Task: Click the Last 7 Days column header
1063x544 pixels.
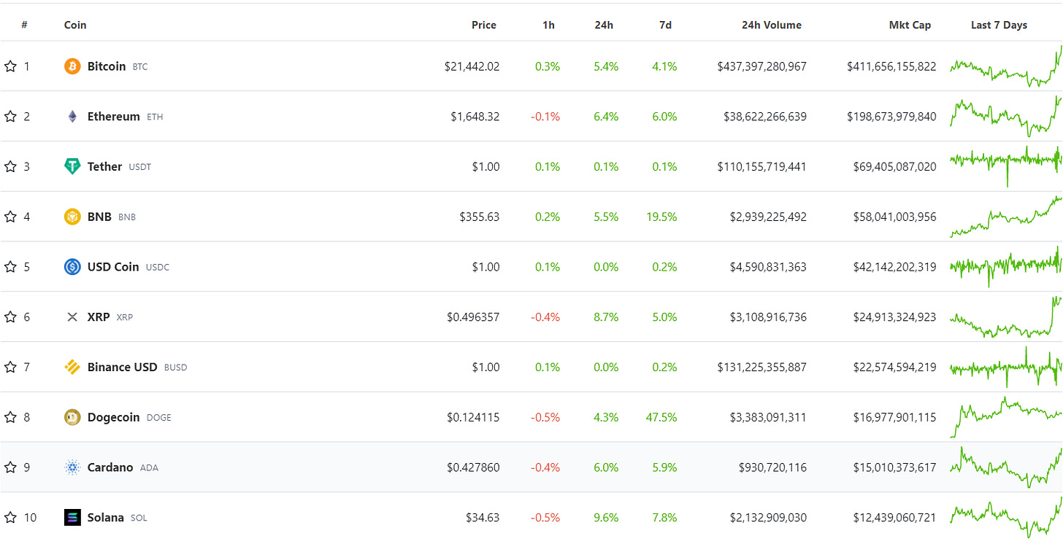Action: pyautogui.click(x=999, y=25)
